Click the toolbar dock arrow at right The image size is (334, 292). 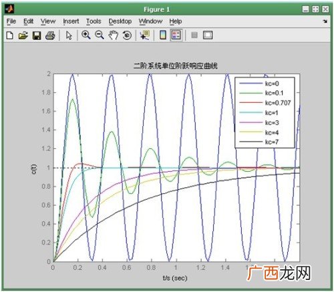click(x=325, y=21)
